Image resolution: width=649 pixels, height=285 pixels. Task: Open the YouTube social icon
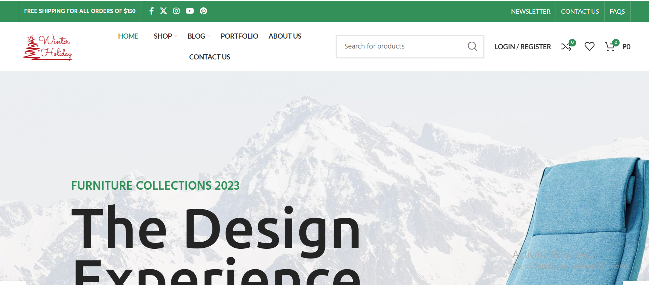pos(190,11)
